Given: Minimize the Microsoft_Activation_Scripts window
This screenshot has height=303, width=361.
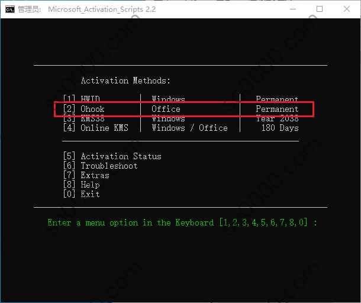Looking at the screenshot, I should click(x=293, y=9).
